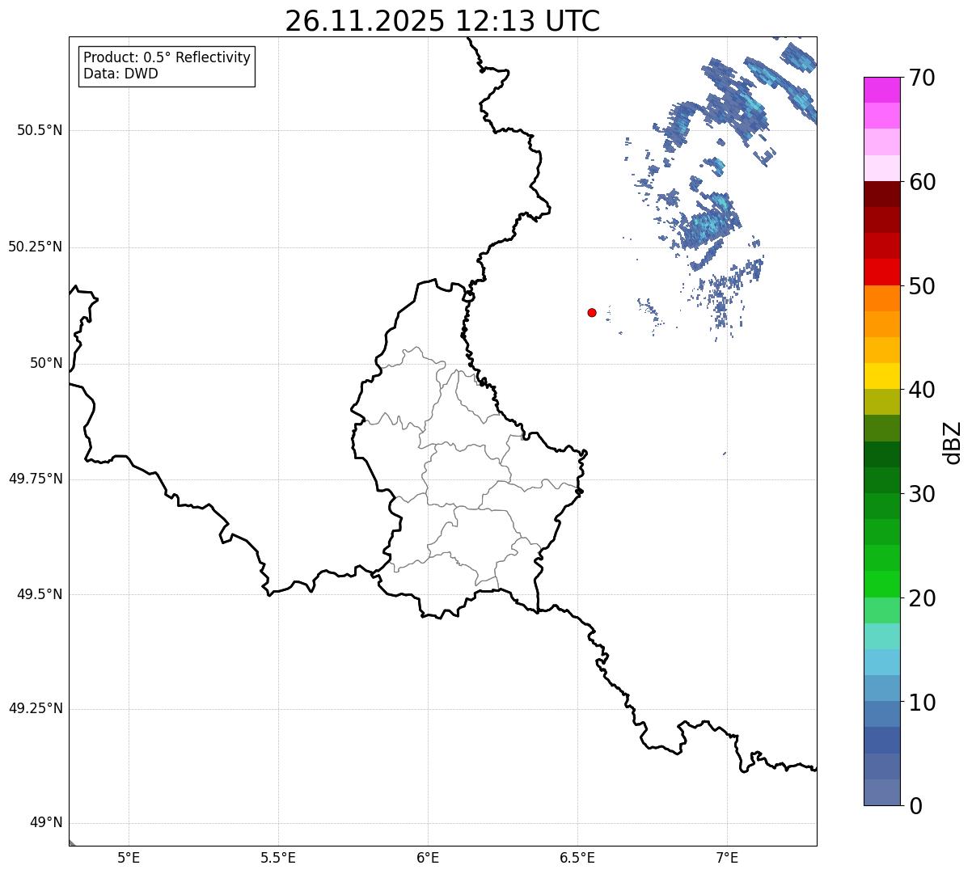Click the 20 colorbar tick label
This screenshot has width=972, height=874.
(922, 598)
